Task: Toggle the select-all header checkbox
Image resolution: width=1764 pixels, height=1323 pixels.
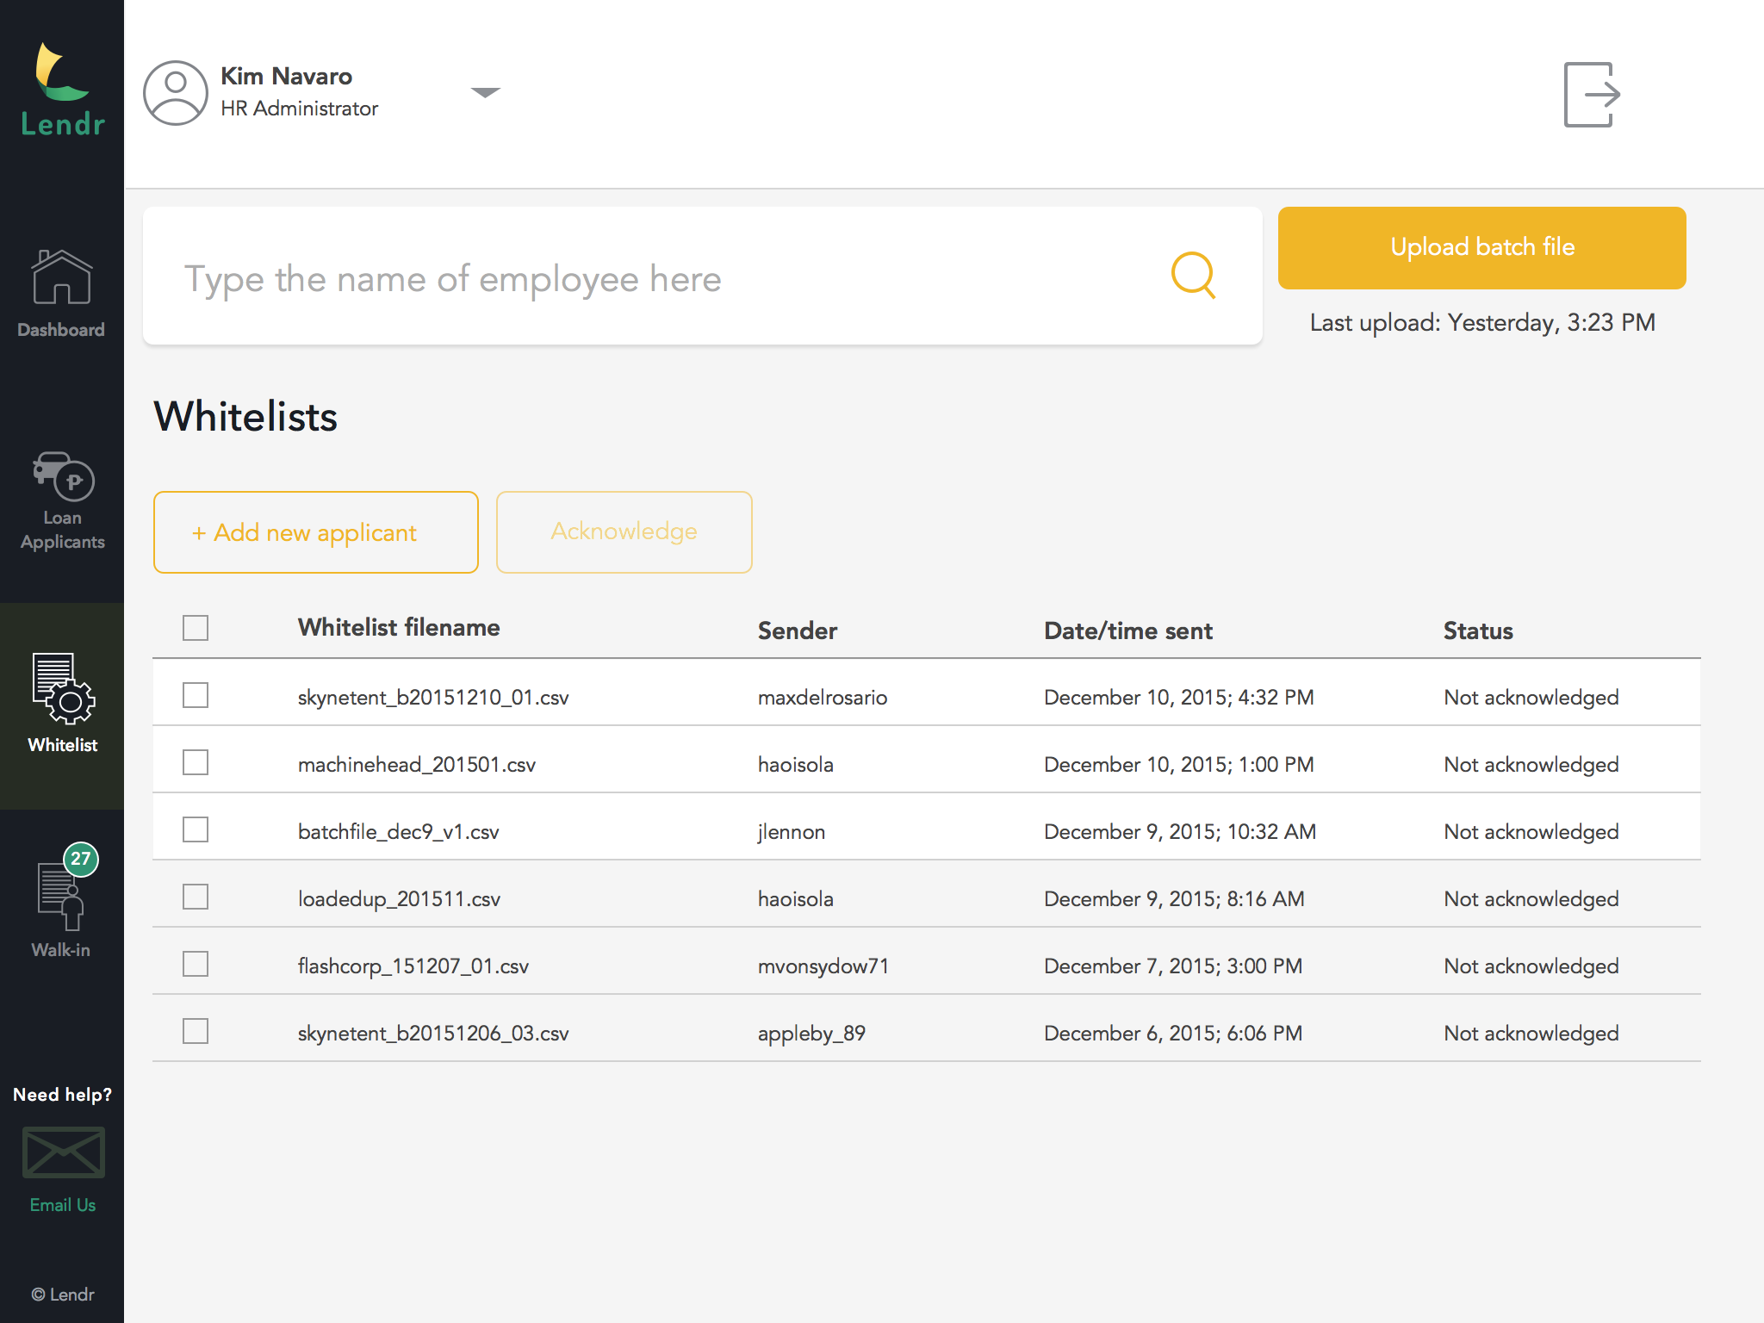Action: [x=196, y=628]
